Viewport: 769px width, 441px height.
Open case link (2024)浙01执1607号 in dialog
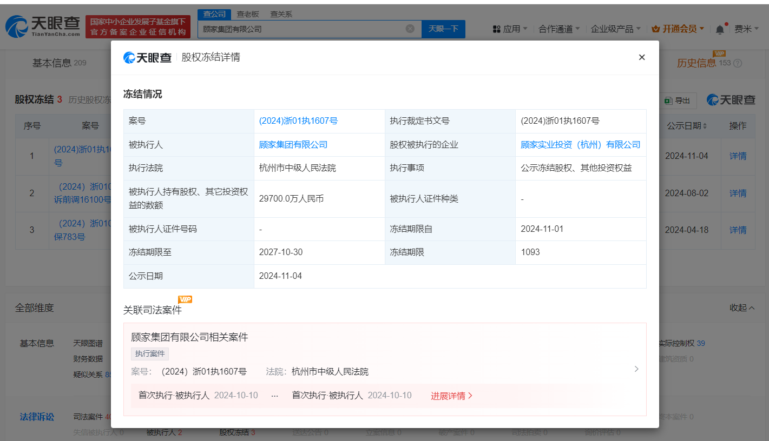(x=299, y=121)
